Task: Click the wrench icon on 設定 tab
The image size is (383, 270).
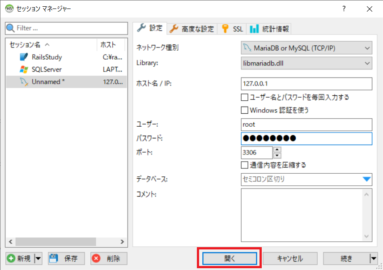Action: click(141, 28)
